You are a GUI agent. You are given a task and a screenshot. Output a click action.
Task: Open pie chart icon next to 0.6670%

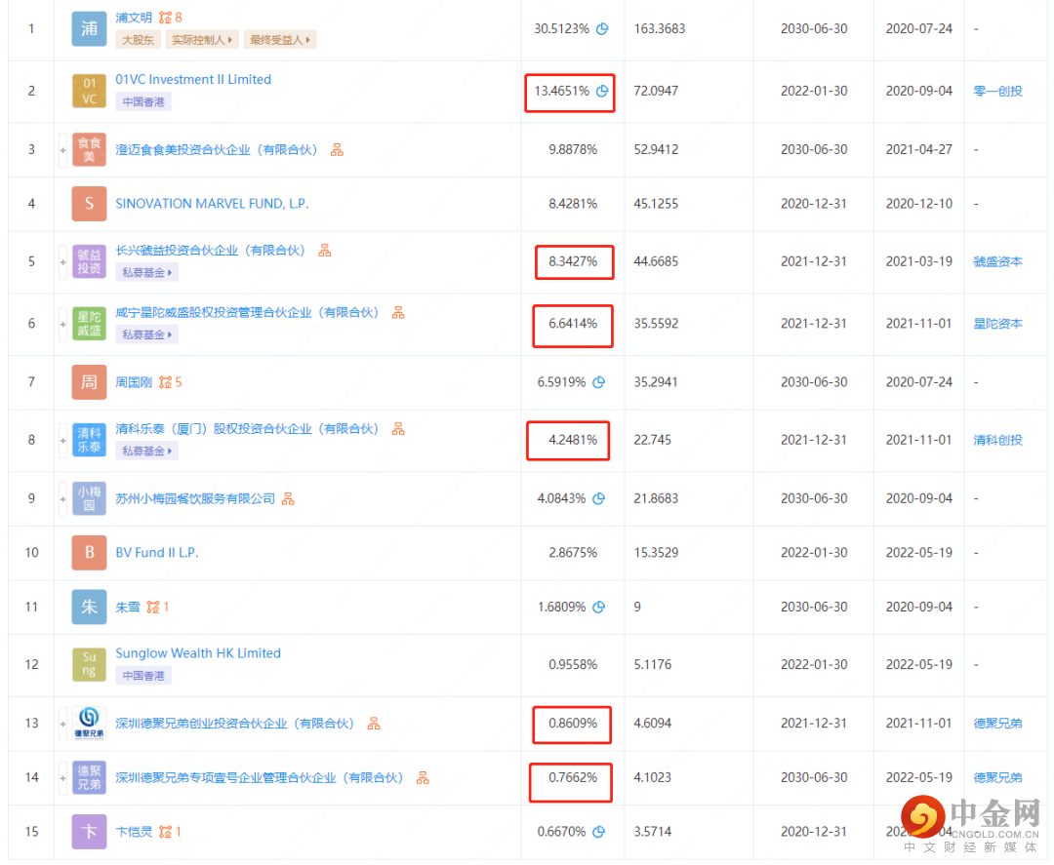click(599, 832)
